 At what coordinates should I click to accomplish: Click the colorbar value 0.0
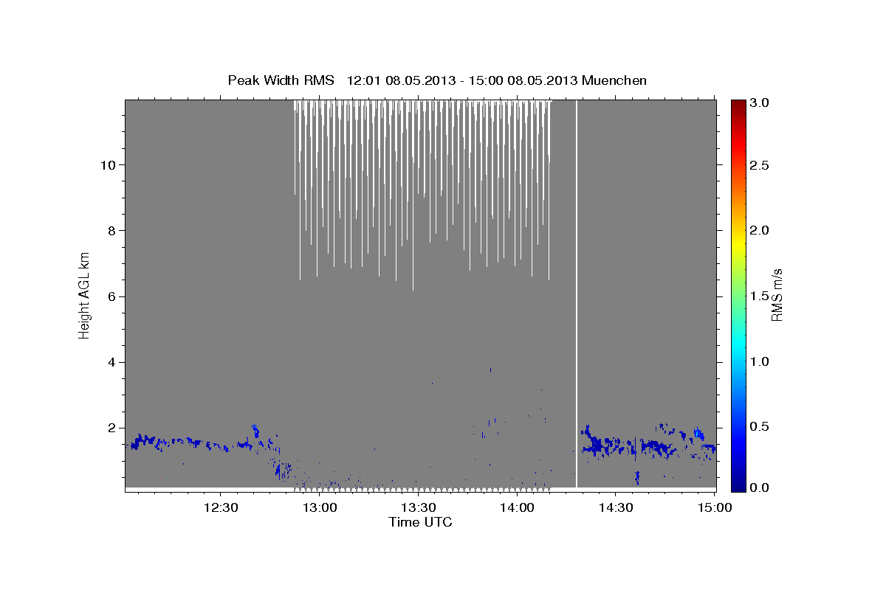[x=760, y=487]
